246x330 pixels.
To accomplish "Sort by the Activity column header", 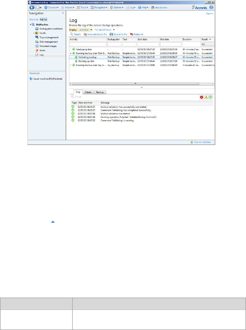I will (x=88, y=39).
